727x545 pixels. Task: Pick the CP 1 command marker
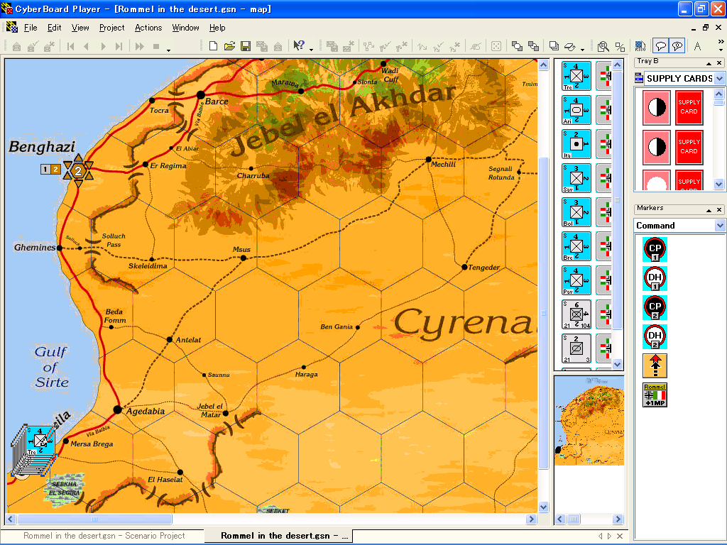tap(655, 249)
